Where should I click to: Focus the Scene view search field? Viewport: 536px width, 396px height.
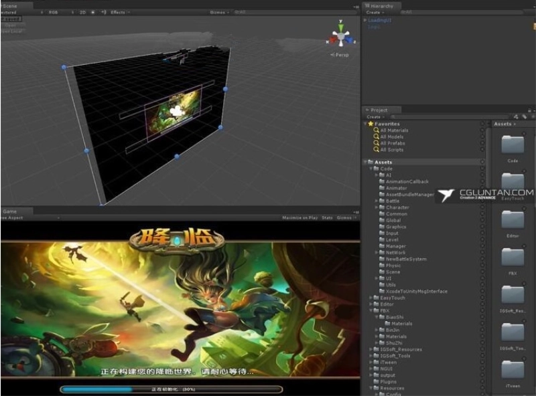tap(295, 12)
